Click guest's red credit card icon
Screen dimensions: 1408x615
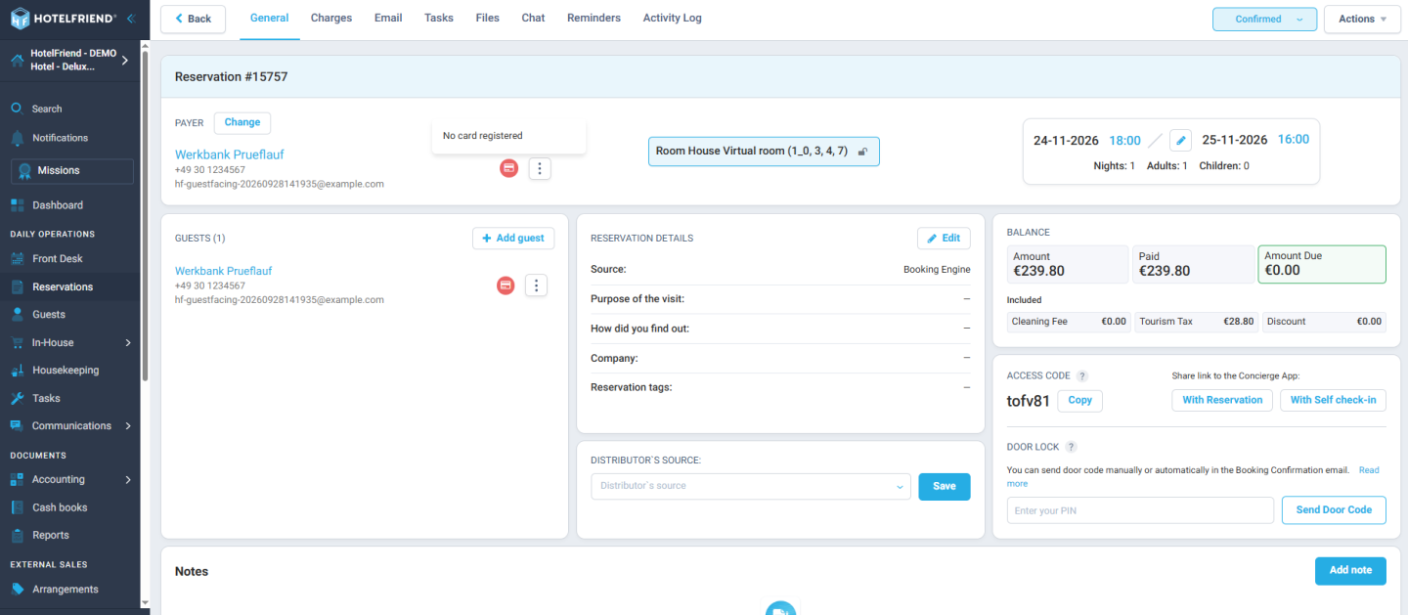(x=506, y=286)
